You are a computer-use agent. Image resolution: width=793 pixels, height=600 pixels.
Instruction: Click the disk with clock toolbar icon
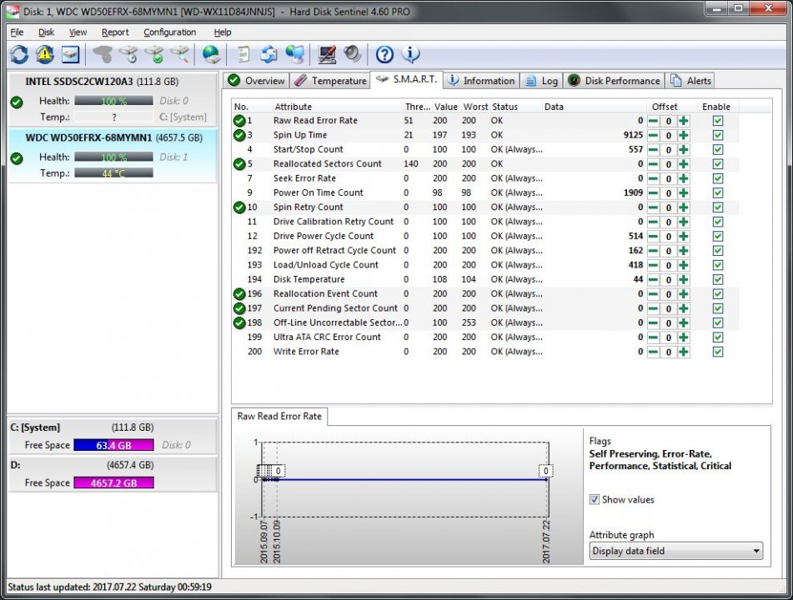point(129,54)
